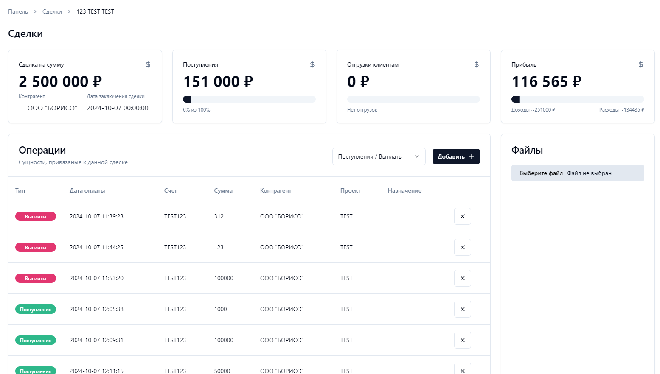
Task: Click Поступления badge dated 12:09:31
Action: coord(36,340)
